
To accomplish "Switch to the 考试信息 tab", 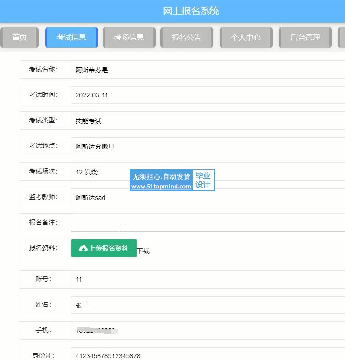I will (x=71, y=38).
